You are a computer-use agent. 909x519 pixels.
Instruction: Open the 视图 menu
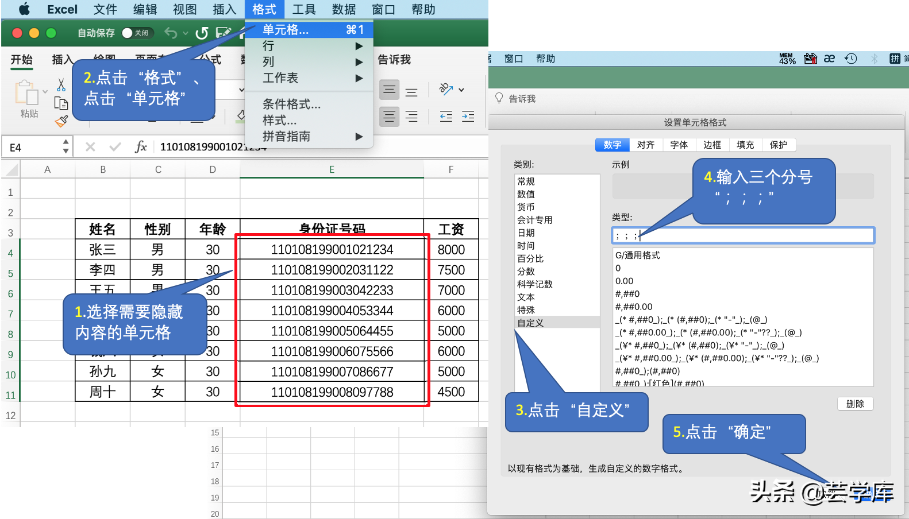(x=184, y=9)
